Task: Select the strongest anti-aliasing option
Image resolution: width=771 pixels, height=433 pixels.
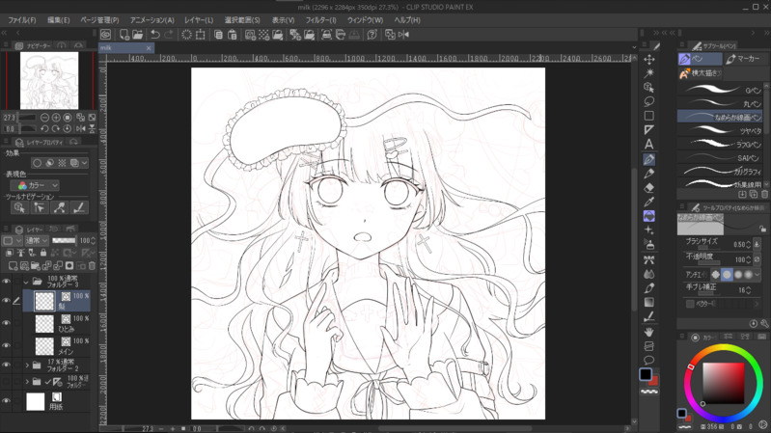Action: click(749, 274)
